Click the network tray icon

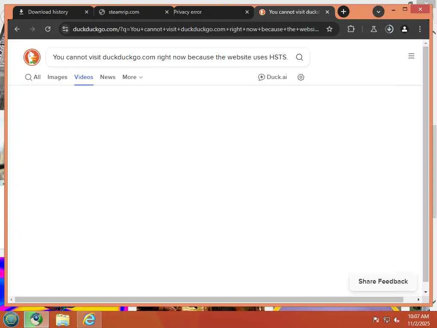pos(387,320)
